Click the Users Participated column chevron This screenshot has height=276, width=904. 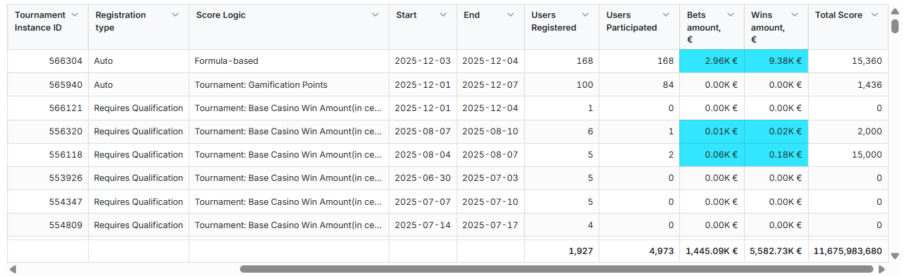click(666, 15)
